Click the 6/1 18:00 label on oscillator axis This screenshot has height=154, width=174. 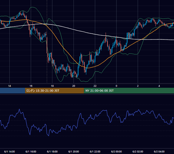(x=52, y=151)
